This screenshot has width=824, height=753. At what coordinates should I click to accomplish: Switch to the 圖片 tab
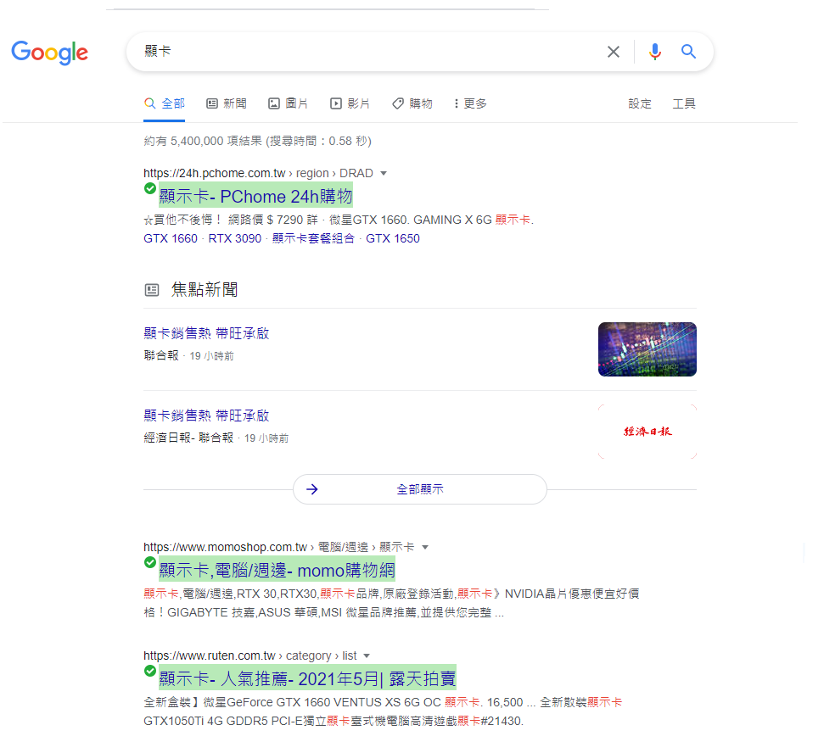click(x=288, y=104)
